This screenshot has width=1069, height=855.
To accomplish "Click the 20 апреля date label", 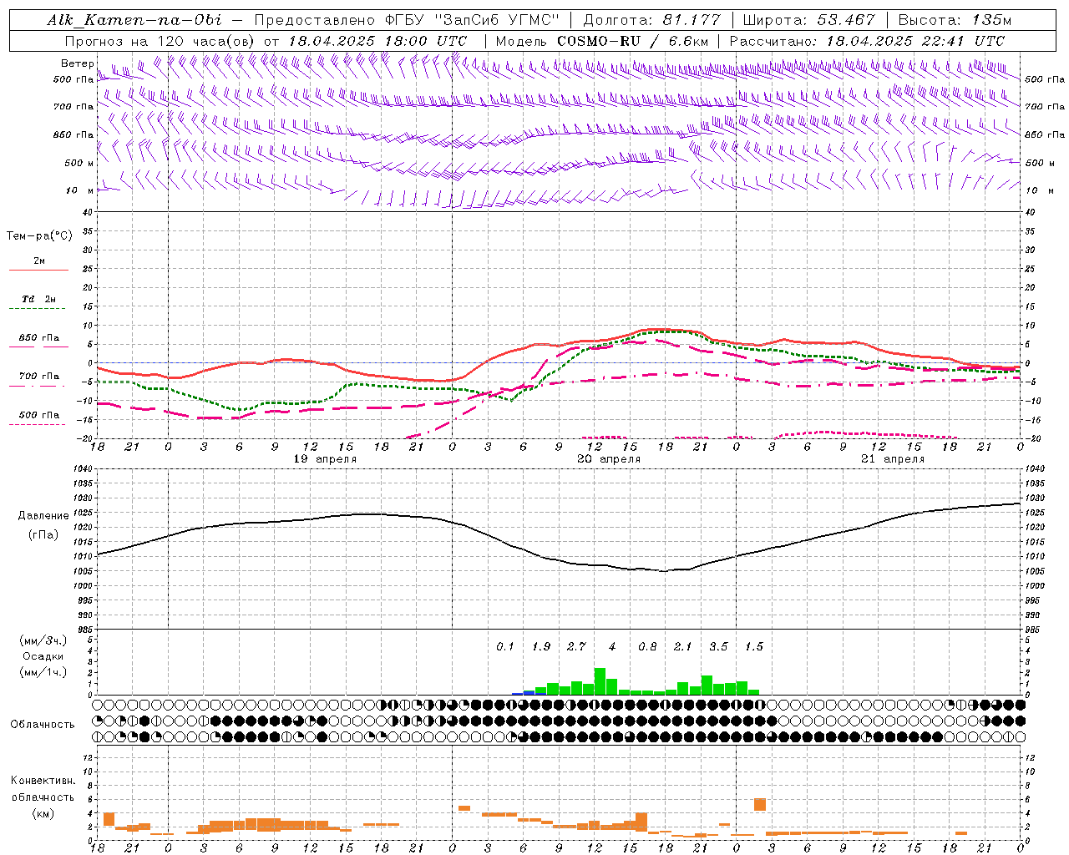I will pyautogui.click(x=609, y=459).
